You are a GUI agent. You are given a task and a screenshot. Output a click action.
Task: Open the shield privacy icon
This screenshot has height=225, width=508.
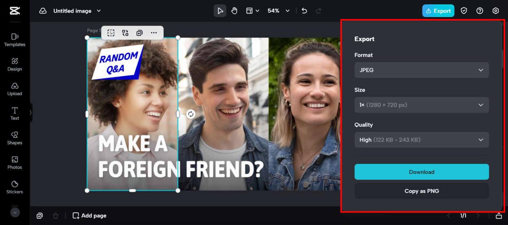click(464, 11)
